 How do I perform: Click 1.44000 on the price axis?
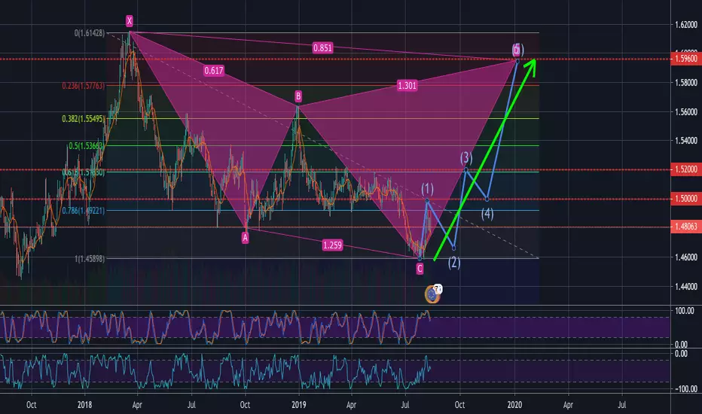pyautogui.click(x=686, y=287)
